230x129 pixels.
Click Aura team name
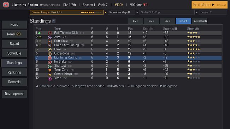pos(57,37)
